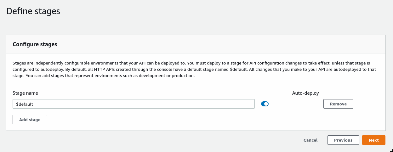Cancel the API creation wizard
Image resolution: width=393 pixels, height=152 pixels.
[310, 140]
